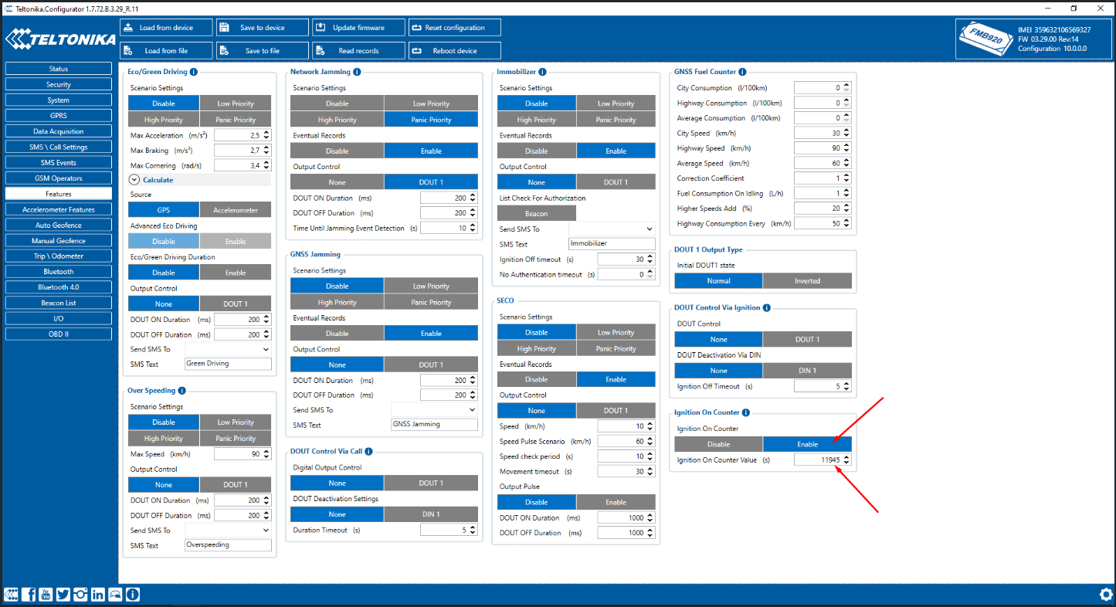This screenshot has width=1116, height=607.
Task: Increase Over Speeding Max Speed stepper
Action: tap(267, 451)
